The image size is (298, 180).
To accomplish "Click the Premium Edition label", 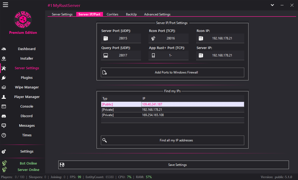I will [23, 32].
